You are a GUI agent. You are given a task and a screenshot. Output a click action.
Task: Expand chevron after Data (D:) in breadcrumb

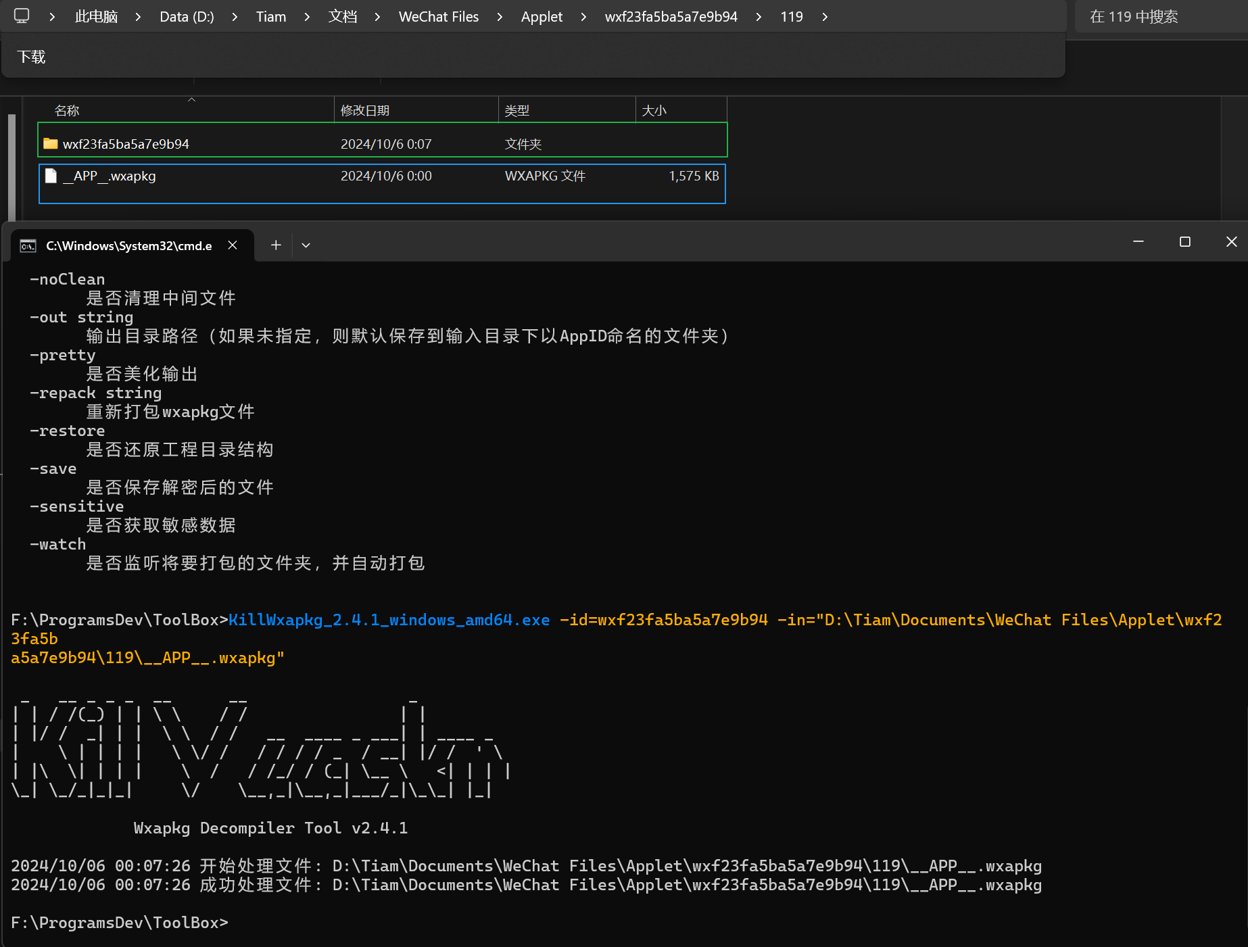(235, 17)
